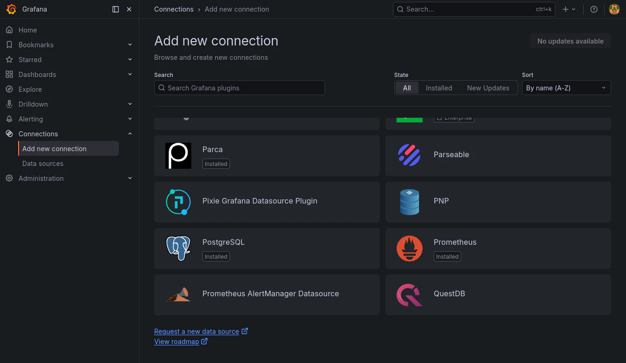Open Data sources in the sidebar
The height and width of the screenshot is (363, 626).
click(43, 164)
